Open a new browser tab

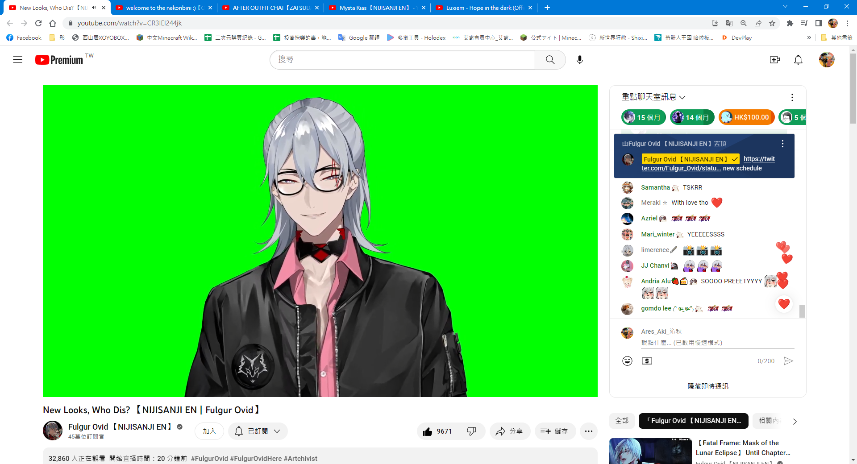(x=547, y=8)
